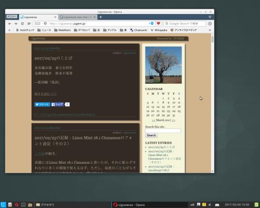260x208 pixels.
Task: Open the terminal icon in taskbar
Action: pyautogui.click(x=23, y=205)
